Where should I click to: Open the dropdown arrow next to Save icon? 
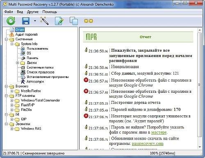[35, 21]
